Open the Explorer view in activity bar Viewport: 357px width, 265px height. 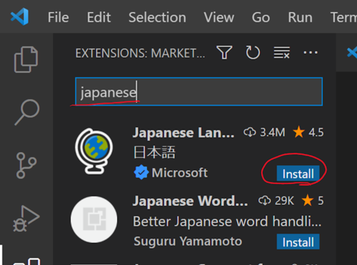coord(26,59)
